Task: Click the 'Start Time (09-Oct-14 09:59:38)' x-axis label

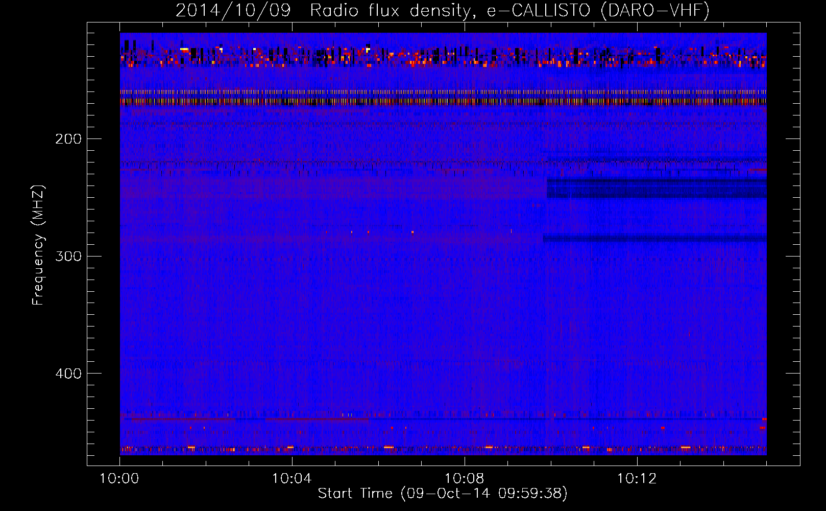Action: coord(443,494)
